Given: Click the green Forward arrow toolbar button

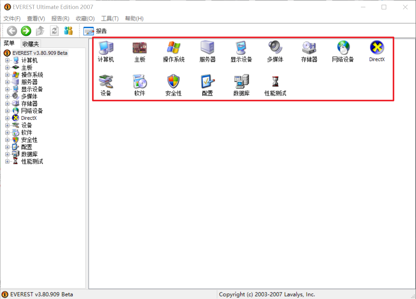Looking at the screenshot, I should [x=26, y=31].
